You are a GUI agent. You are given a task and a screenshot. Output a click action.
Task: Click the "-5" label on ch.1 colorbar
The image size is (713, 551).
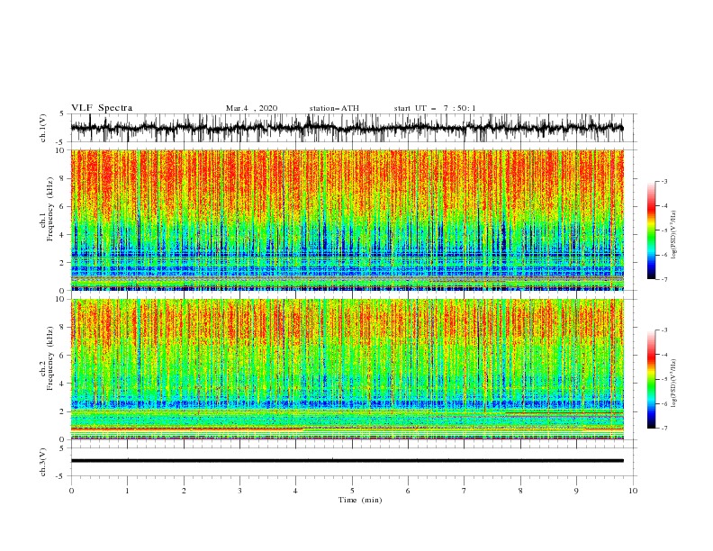pyautogui.click(x=663, y=230)
